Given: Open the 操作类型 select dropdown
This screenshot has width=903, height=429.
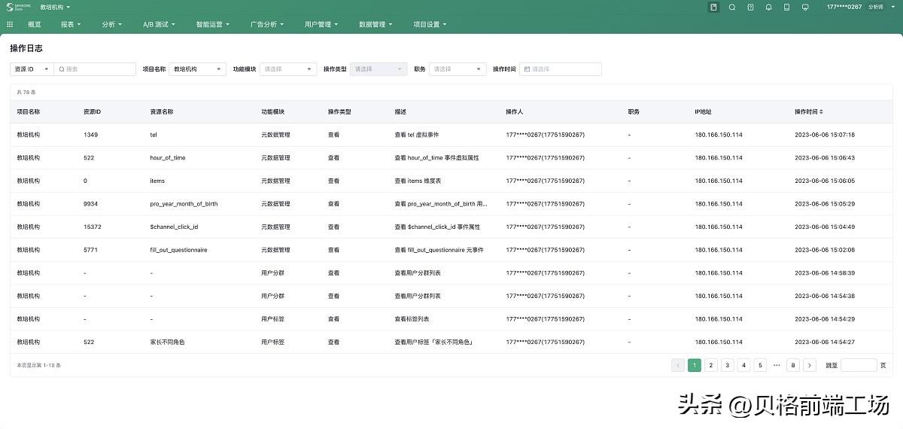Looking at the screenshot, I should (379, 68).
